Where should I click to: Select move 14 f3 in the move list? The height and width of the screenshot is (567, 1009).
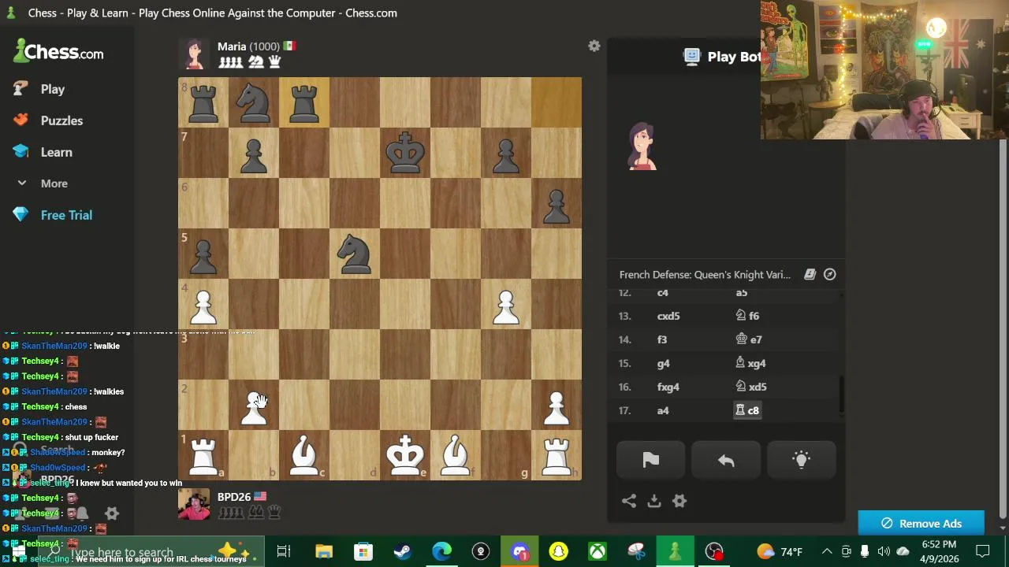tap(662, 339)
